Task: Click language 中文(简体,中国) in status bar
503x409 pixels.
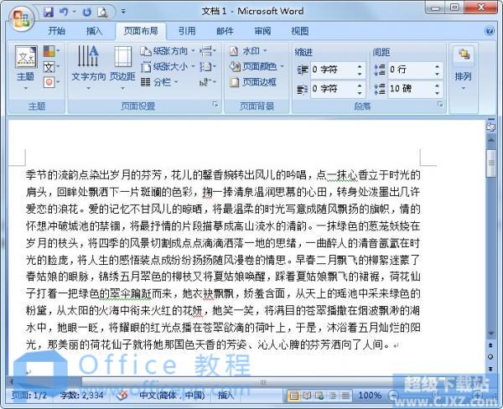Action: [172, 396]
